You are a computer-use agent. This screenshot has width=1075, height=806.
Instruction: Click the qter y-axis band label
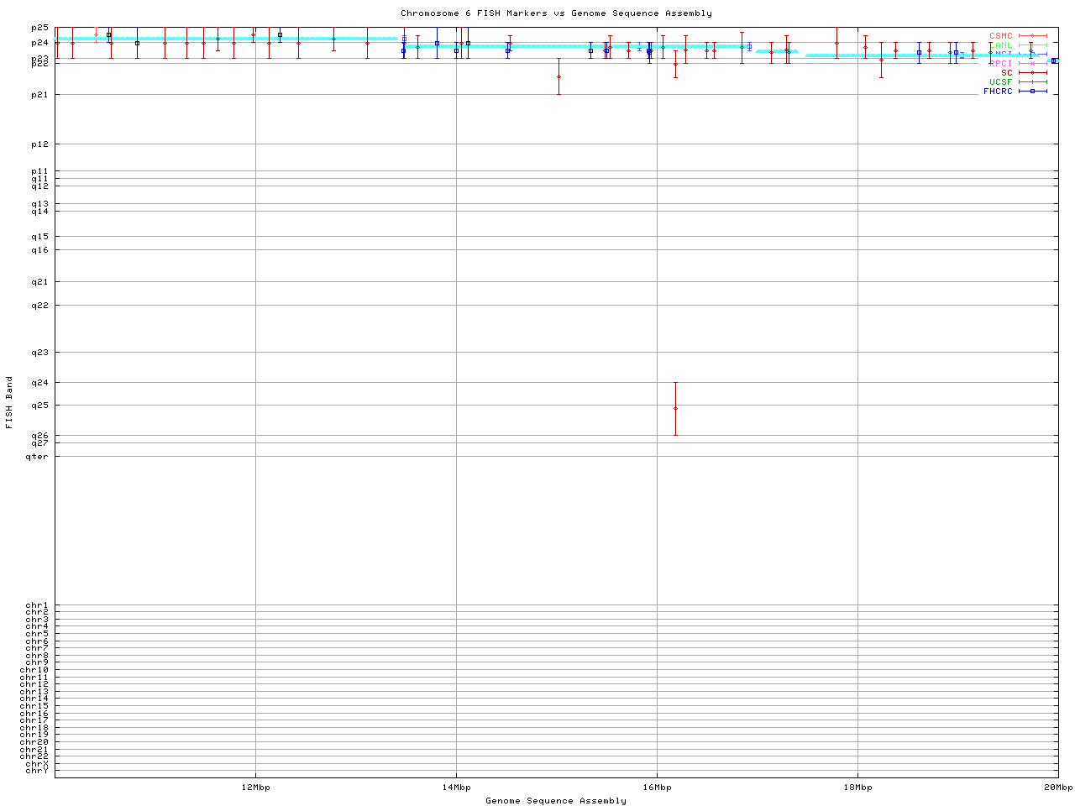point(37,457)
